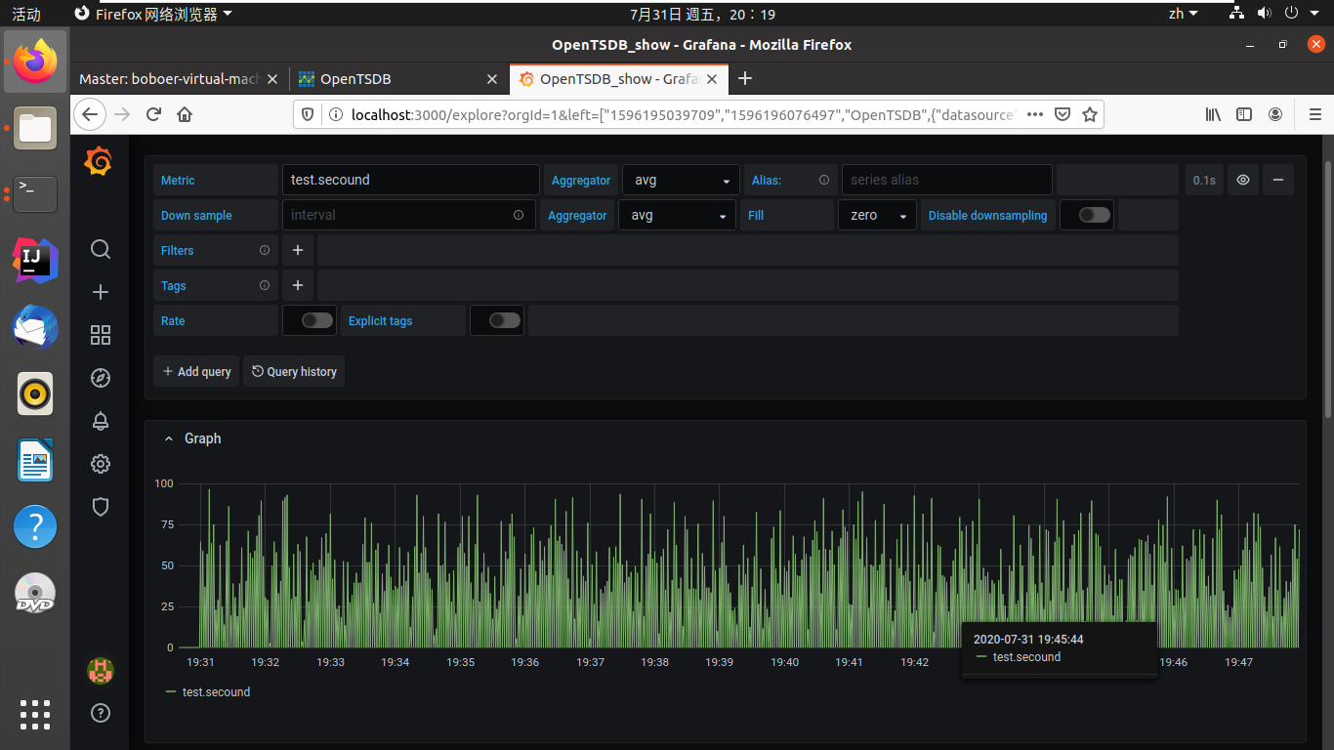Click Add query button
The height and width of the screenshot is (750, 1334).
[196, 371]
